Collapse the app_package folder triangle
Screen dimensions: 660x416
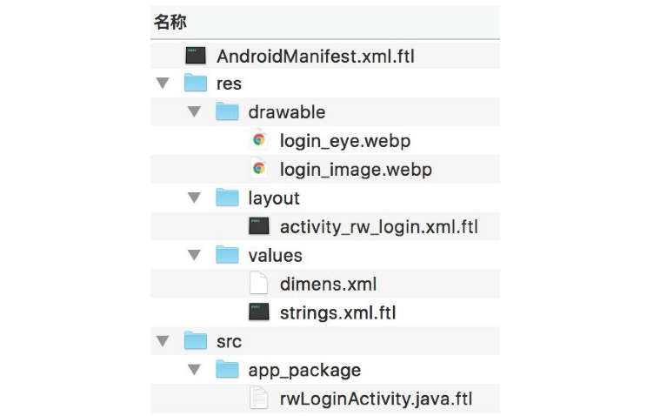(x=194, y=370)
